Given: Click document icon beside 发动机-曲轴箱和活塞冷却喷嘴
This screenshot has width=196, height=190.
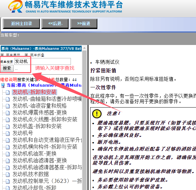Looking at the screenshot, I should click(x=8, y=99).
